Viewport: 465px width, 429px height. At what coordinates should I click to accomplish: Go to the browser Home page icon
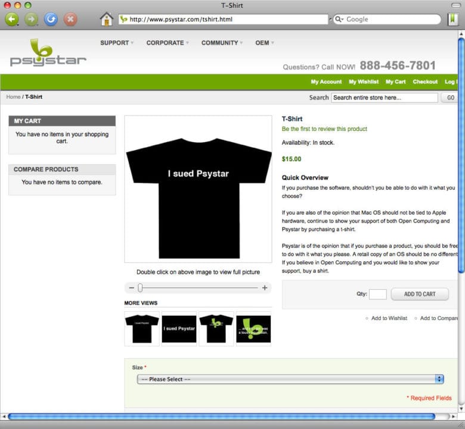(x=107, y=19)
